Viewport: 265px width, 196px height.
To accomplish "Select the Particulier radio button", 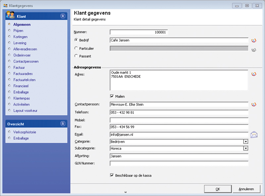I will point(76,48).
